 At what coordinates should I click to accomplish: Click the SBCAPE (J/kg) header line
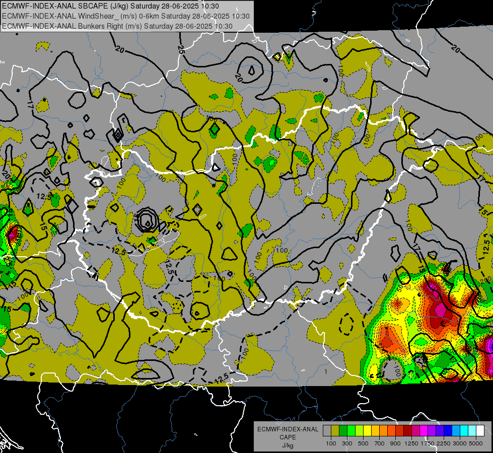coord(110,6)
